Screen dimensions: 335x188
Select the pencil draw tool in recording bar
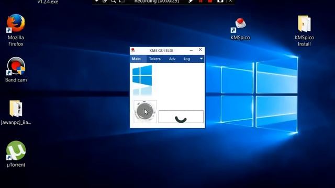[191, 1]
